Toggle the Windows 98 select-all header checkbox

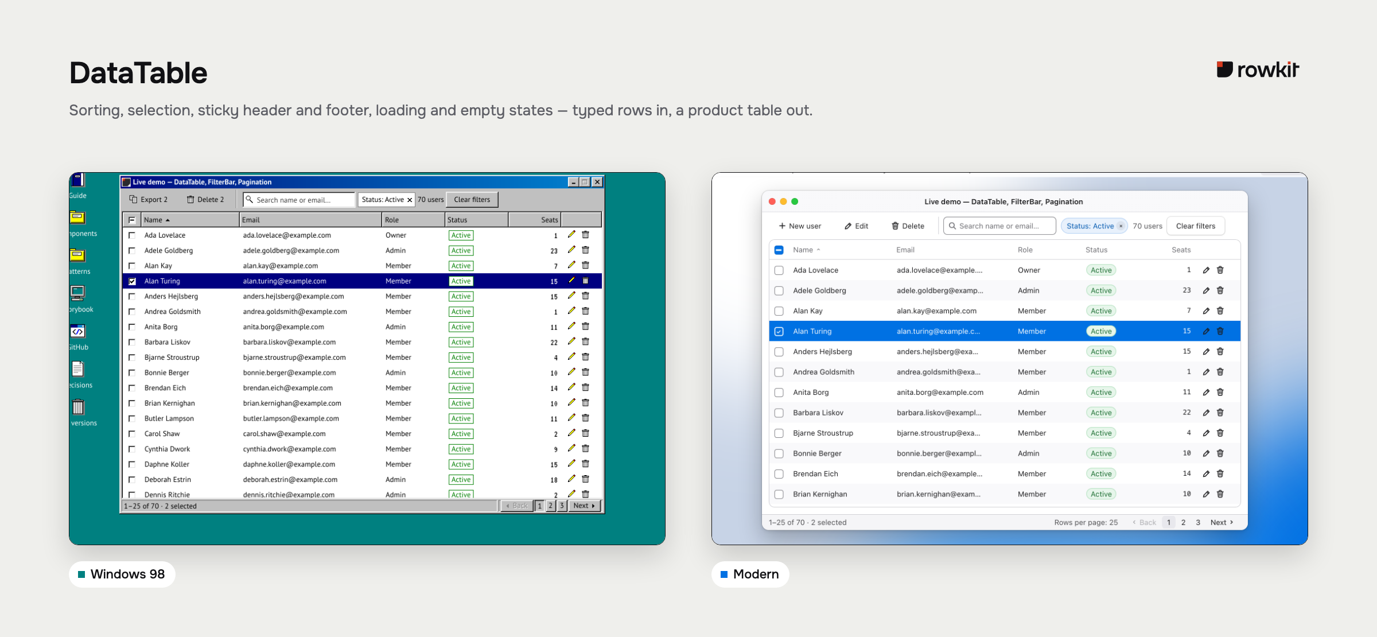pyautogui.click(x=132, y=220)
